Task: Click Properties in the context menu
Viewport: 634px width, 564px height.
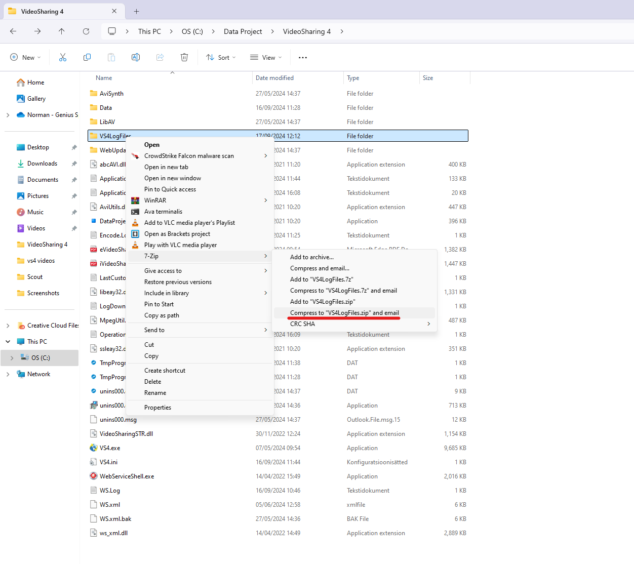Action: [157, 408]
